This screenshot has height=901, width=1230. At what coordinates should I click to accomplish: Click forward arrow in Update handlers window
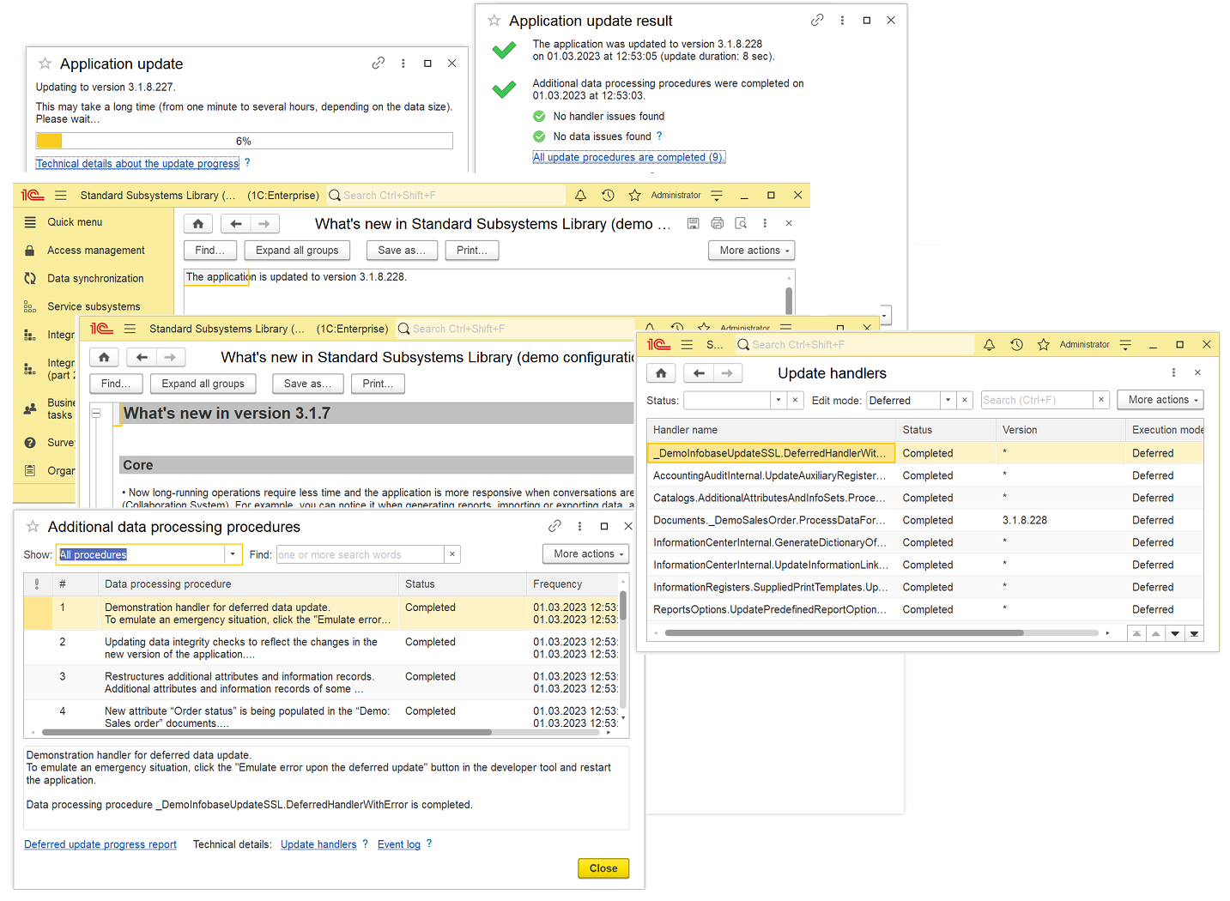point(728,373)
